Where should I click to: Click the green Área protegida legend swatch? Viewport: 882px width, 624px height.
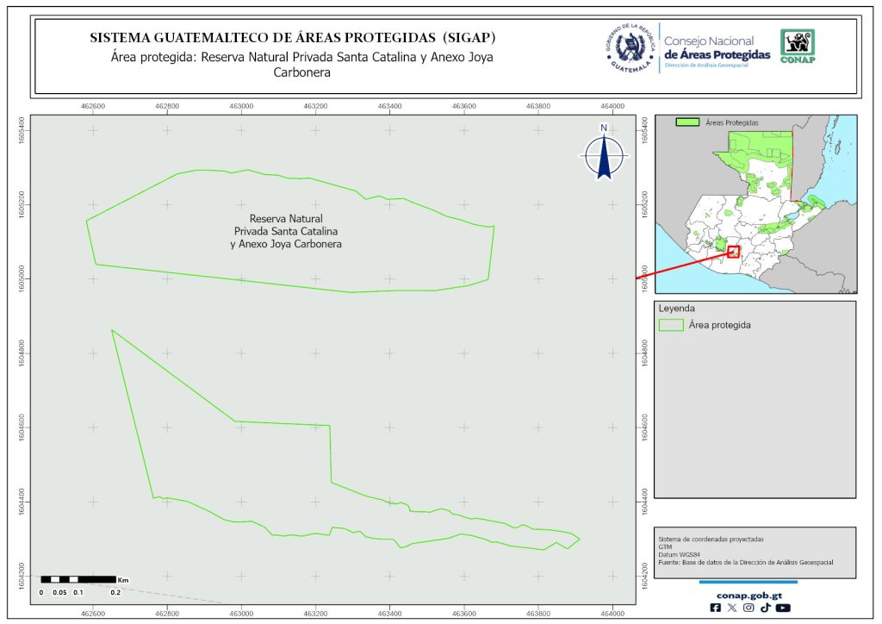pyautogui.click(x=671, y=325)
